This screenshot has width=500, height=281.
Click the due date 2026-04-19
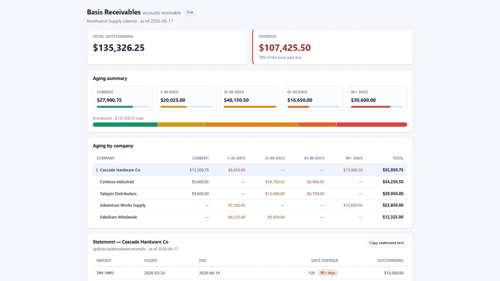pyautogui.click(x=209, y=273)
